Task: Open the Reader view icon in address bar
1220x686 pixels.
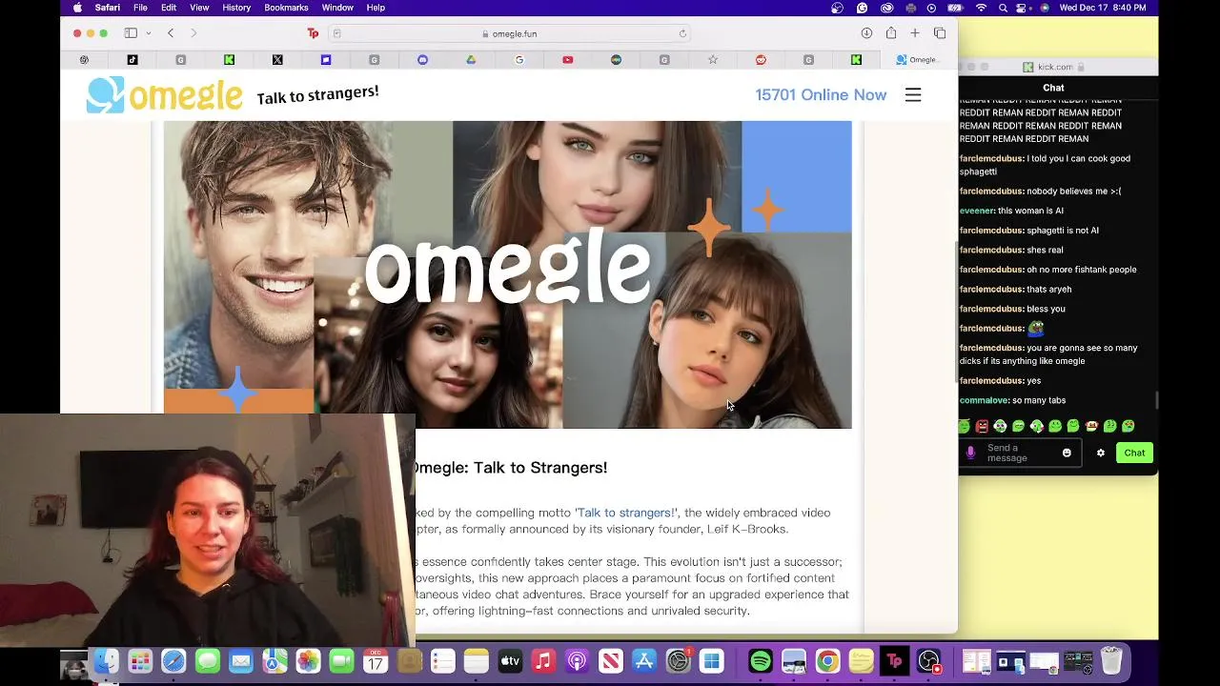Action: pos(336,33)
